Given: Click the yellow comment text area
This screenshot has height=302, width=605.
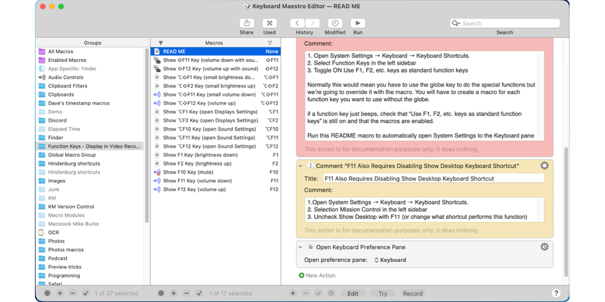Looking at the screenshot, I should click(425, 210).
